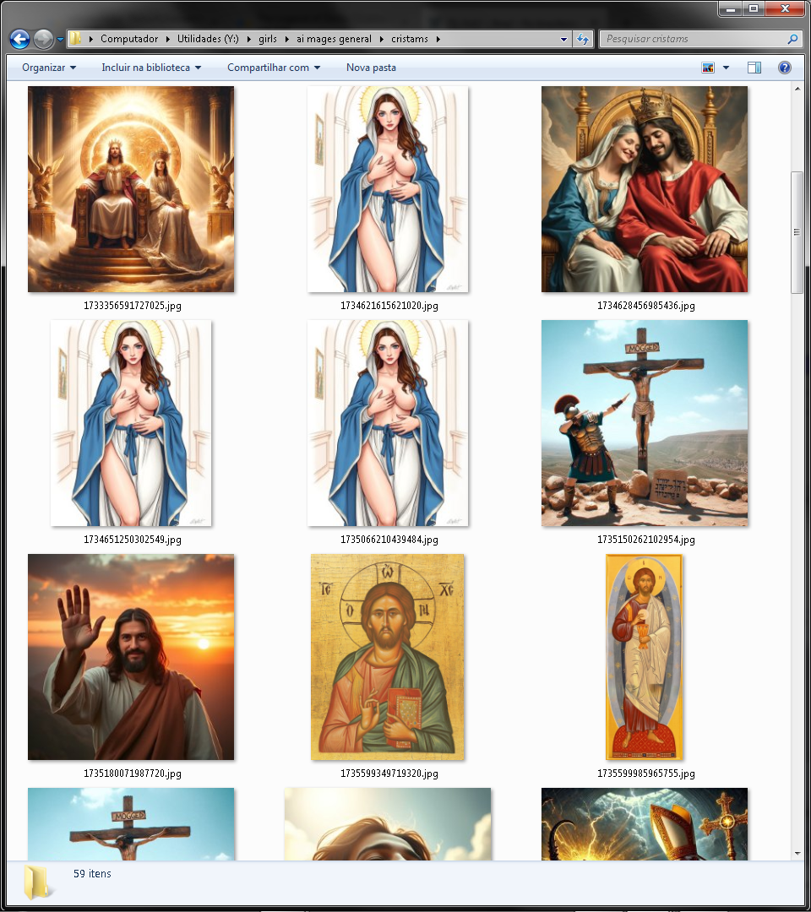Change view with the view mode icon
This screenshot has height=912, width=811.
click(x=708, y=68)
